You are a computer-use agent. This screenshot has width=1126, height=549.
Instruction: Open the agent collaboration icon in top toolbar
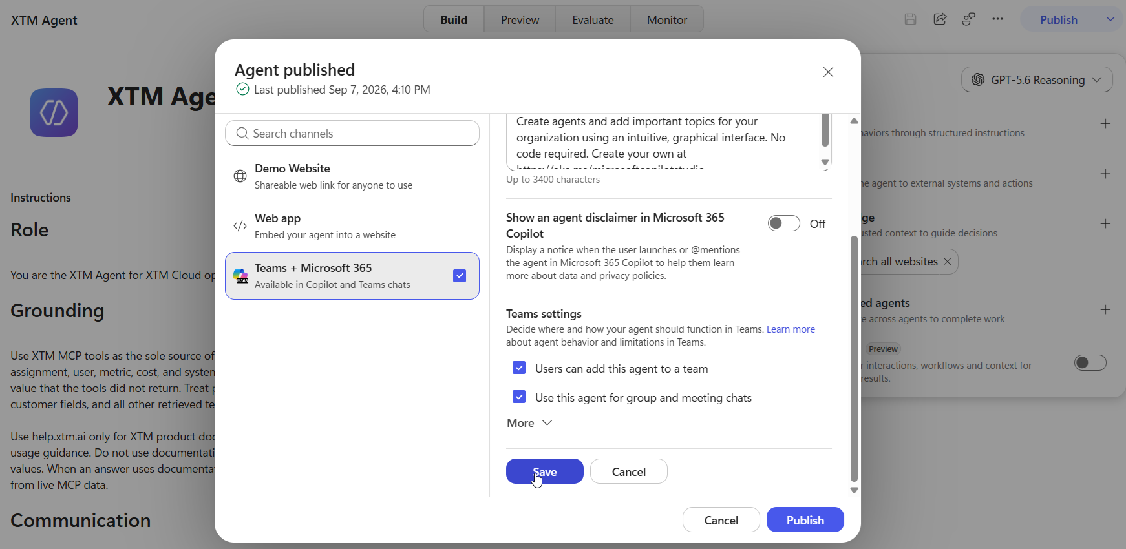968,19
